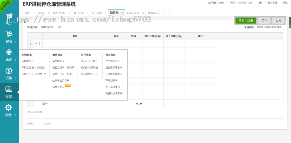Open the 购货 purchase module in sidebar
Image resolution: width=291 pixels, height=143 pixels.
tap(9, 19)
